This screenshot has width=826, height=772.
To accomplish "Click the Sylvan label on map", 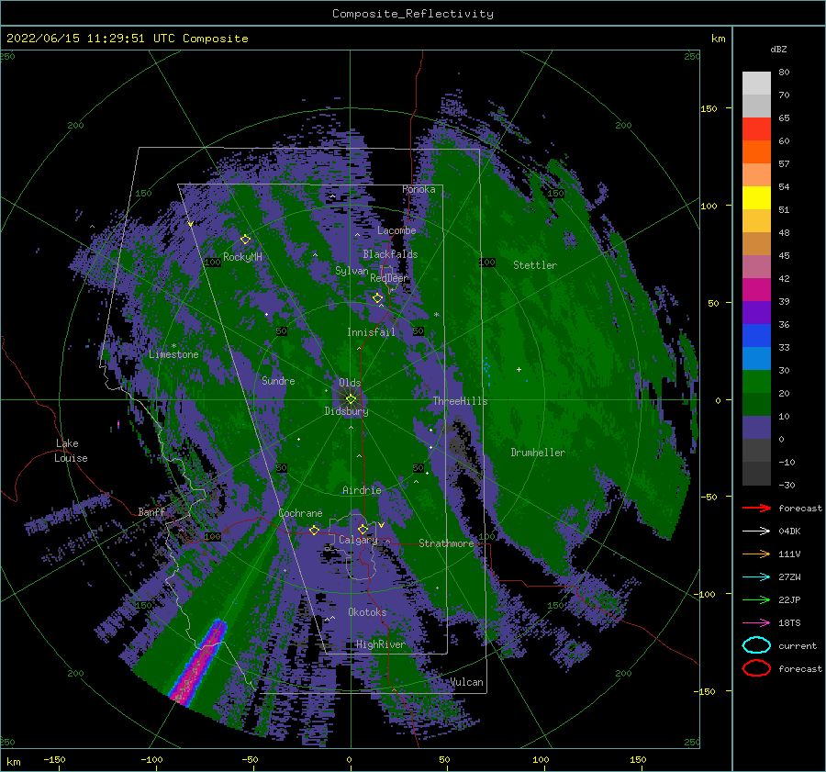I will [x=352, y=271].
